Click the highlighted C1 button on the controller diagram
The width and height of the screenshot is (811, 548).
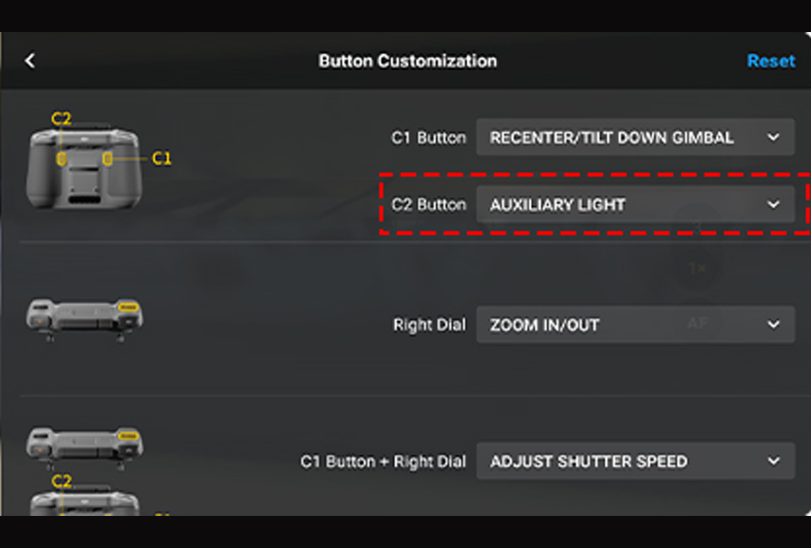[107, 159]
